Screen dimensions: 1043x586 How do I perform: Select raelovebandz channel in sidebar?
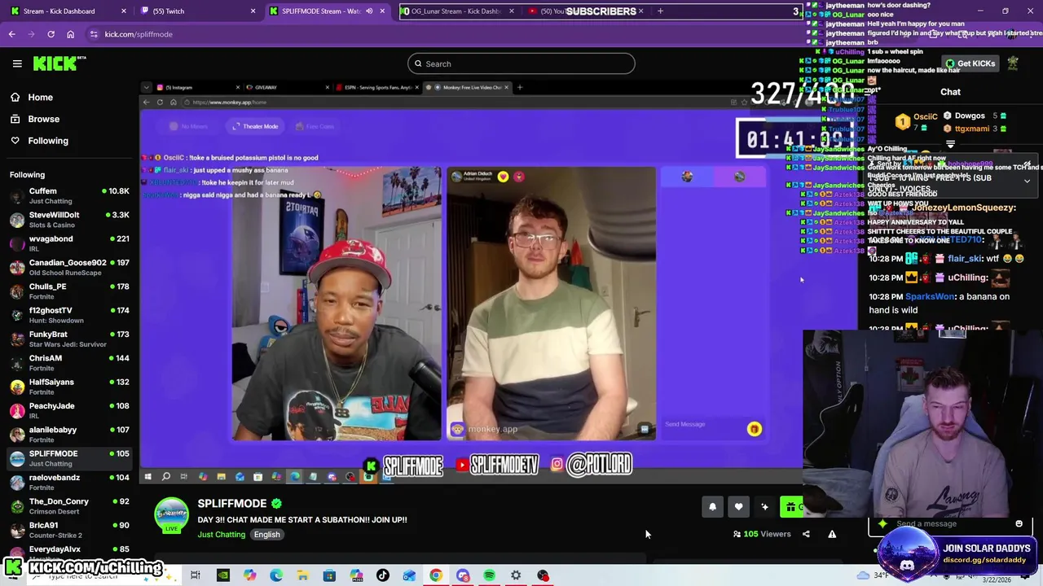(x=69, y=483)
